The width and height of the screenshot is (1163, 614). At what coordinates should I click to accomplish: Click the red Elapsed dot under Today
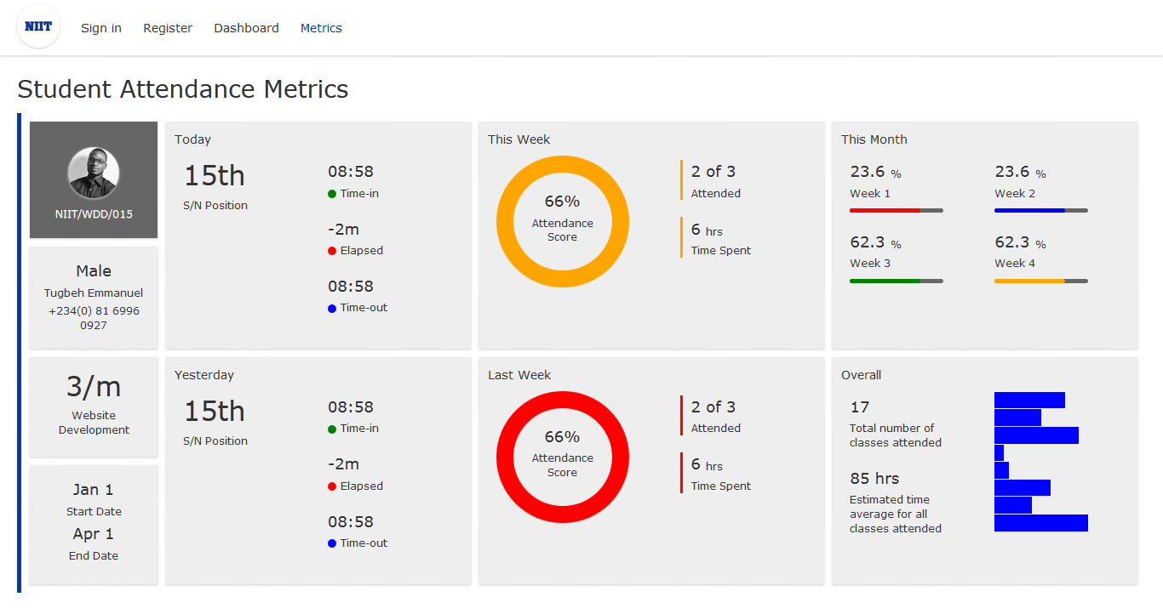(x=332, y=251)
